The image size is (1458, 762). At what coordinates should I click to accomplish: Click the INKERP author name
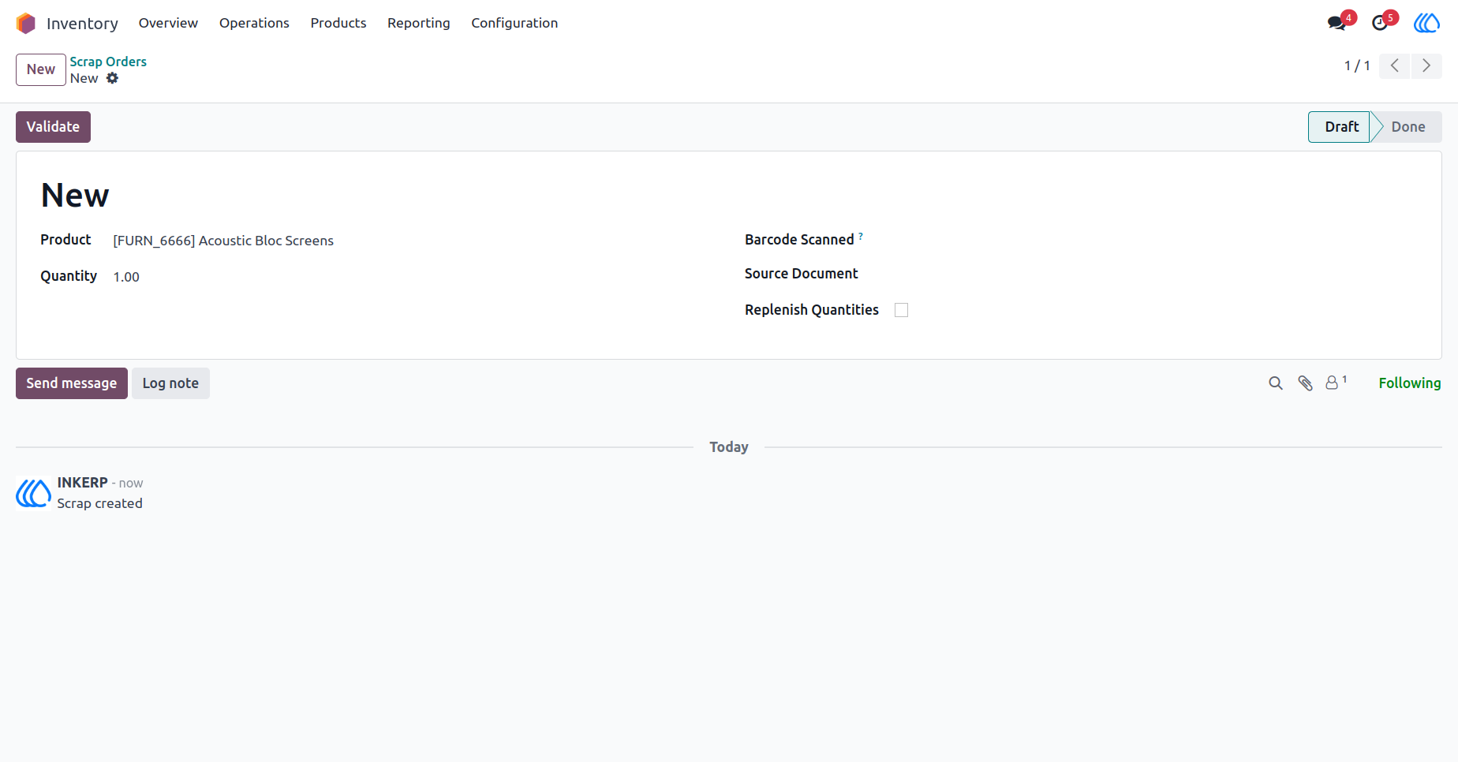pos(82,483)
